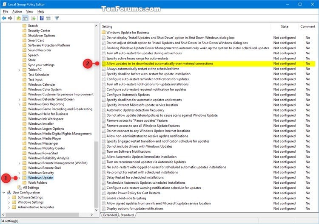Click folder icon next to Work Folders
The width and height of the screenshot is (319, 224).
[24, 182]
